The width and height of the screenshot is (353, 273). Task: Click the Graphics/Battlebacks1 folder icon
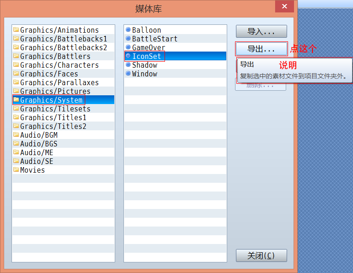pos(16,39)
